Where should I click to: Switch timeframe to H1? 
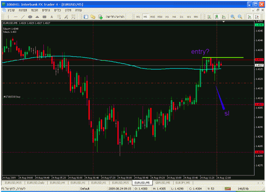[x=167, y=17]
